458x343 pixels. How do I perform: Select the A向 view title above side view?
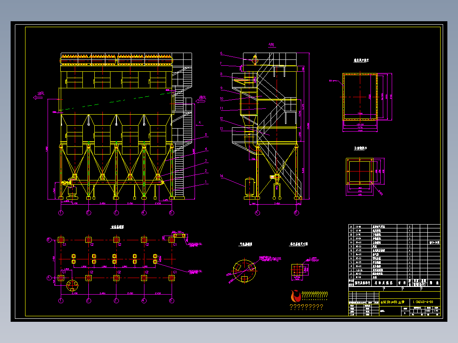[271, 45]
